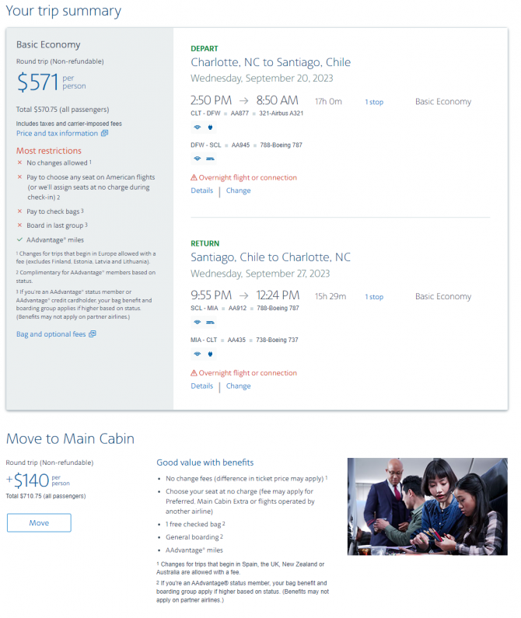Click the Move to Main Cabin button

tap(39, 522)
